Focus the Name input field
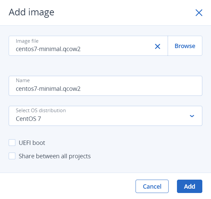 tap(105, 86)
